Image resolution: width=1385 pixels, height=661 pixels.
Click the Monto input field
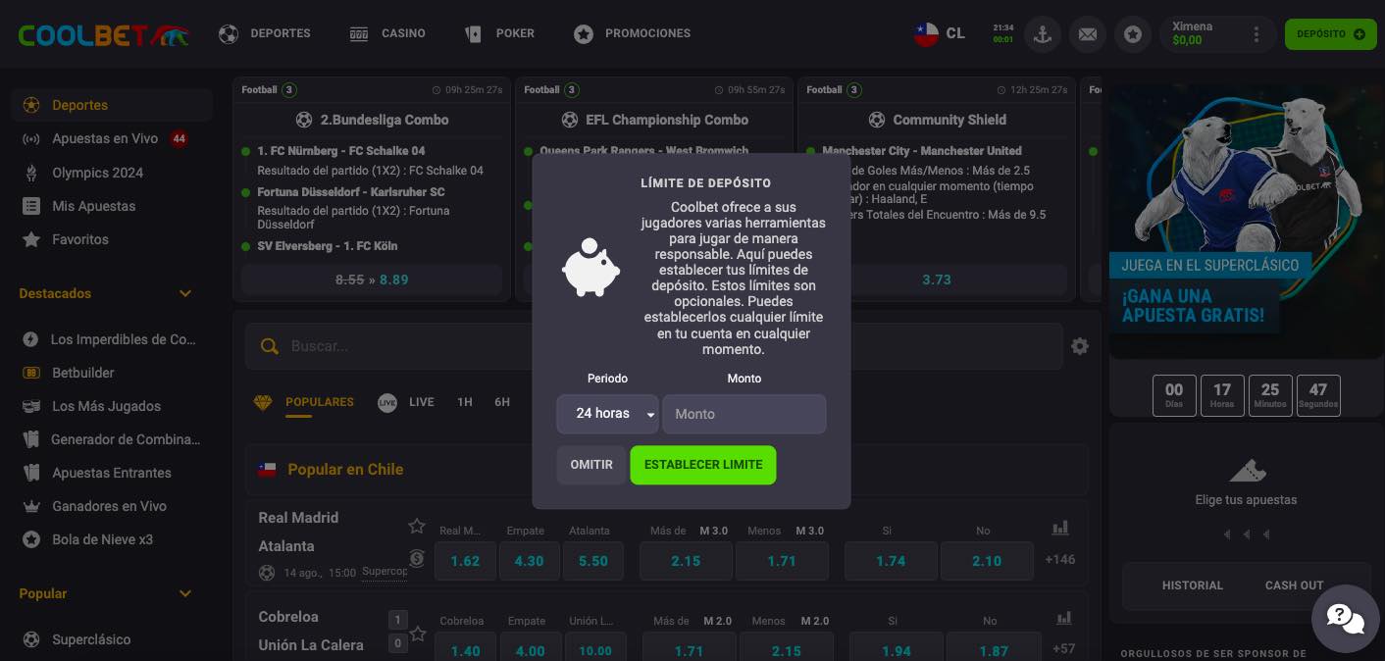[744, 414]
